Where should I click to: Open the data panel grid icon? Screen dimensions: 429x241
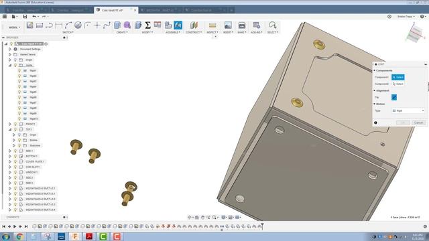(x=5, y=17)
